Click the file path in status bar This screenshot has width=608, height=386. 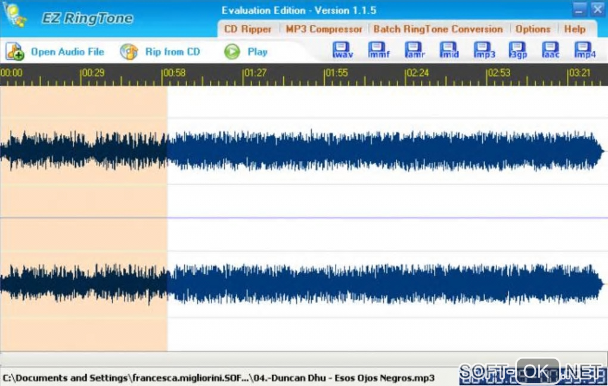(x=218, y=378)
